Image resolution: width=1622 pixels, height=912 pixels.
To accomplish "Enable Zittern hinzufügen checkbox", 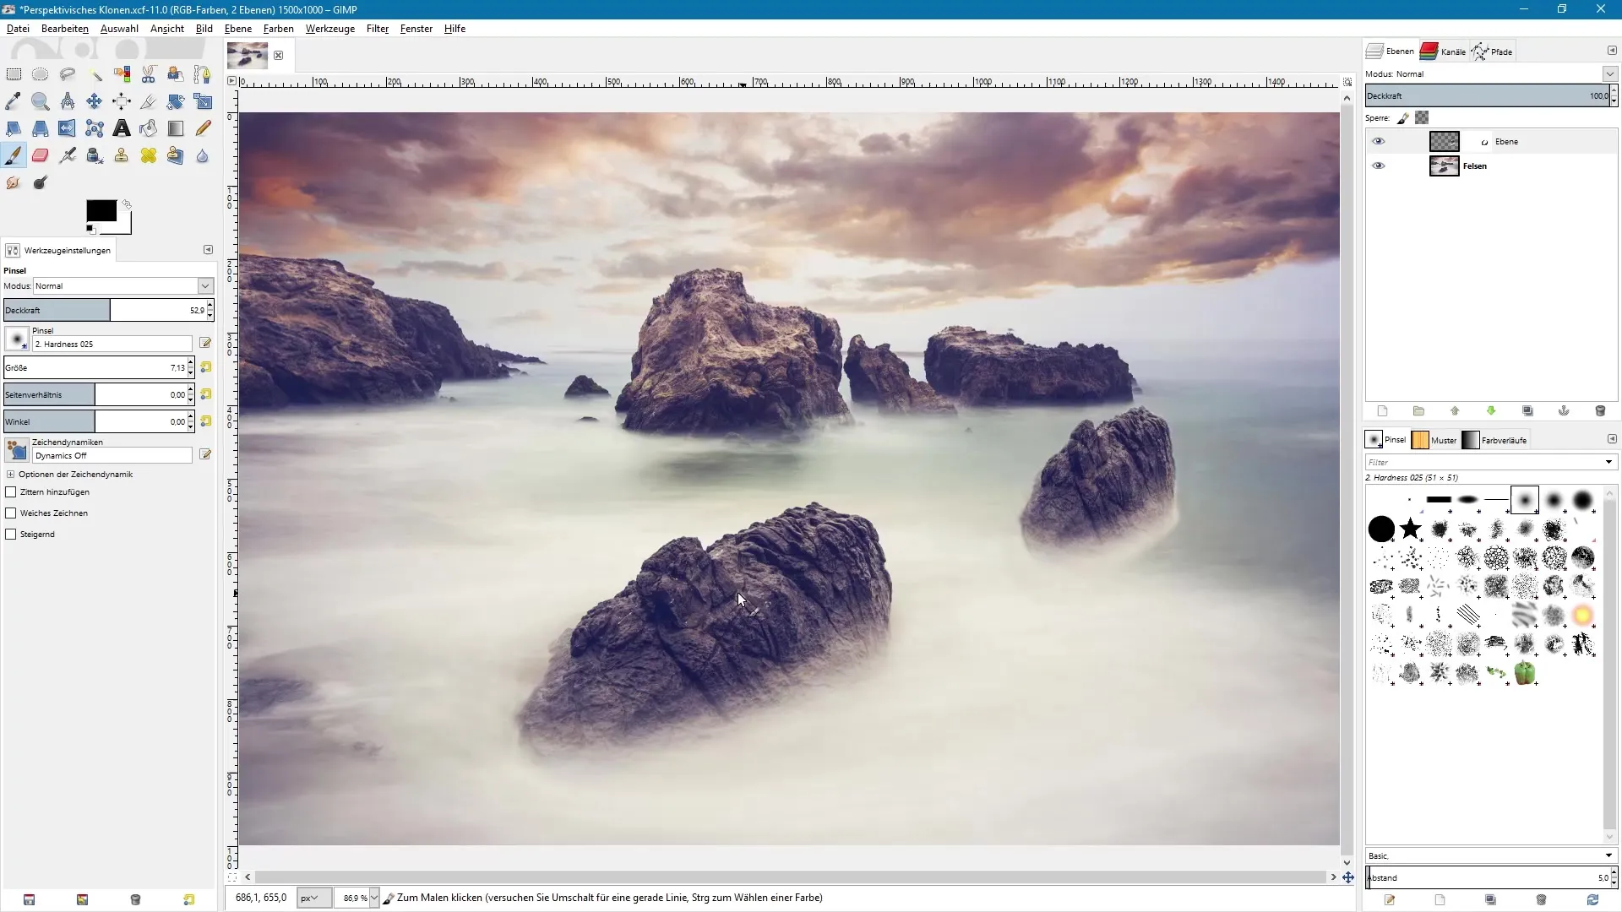I will pyautogui.click(x=11, y=492).
